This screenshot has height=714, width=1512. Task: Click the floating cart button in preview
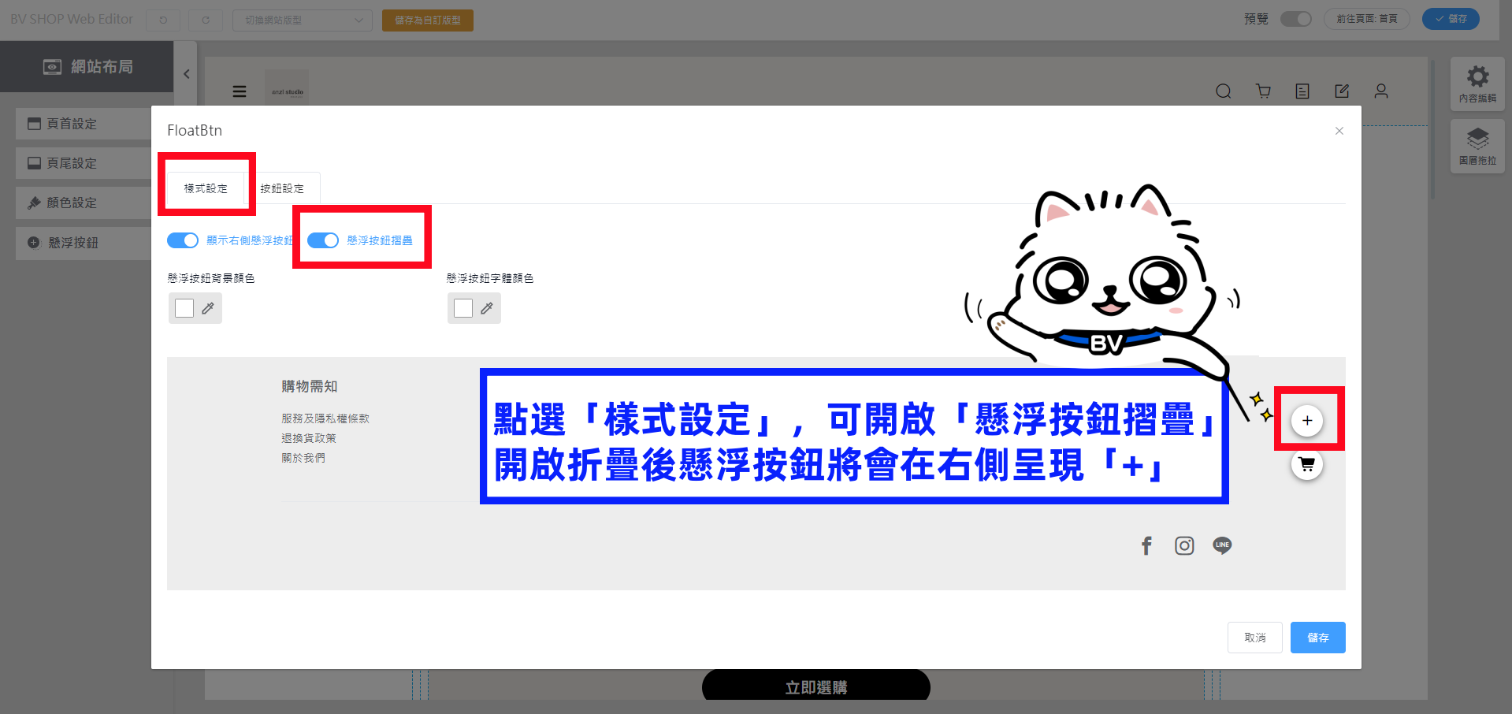1307,465
